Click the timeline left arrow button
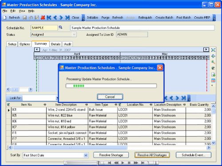 click(x=37, y=50)
